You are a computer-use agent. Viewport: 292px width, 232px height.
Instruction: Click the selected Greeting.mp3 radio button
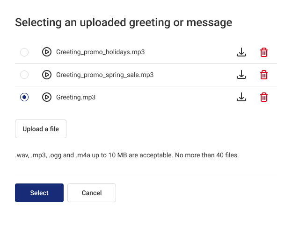click(24, 97)
